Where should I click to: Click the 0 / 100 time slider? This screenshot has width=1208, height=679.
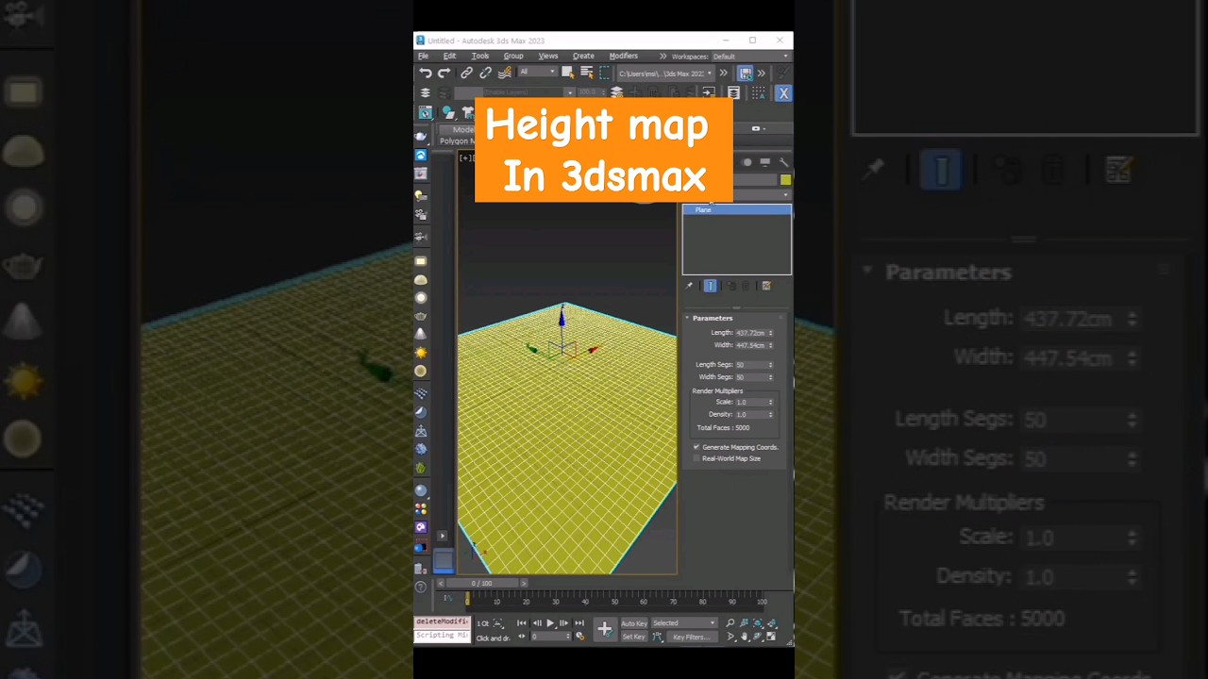pos(481,583)
